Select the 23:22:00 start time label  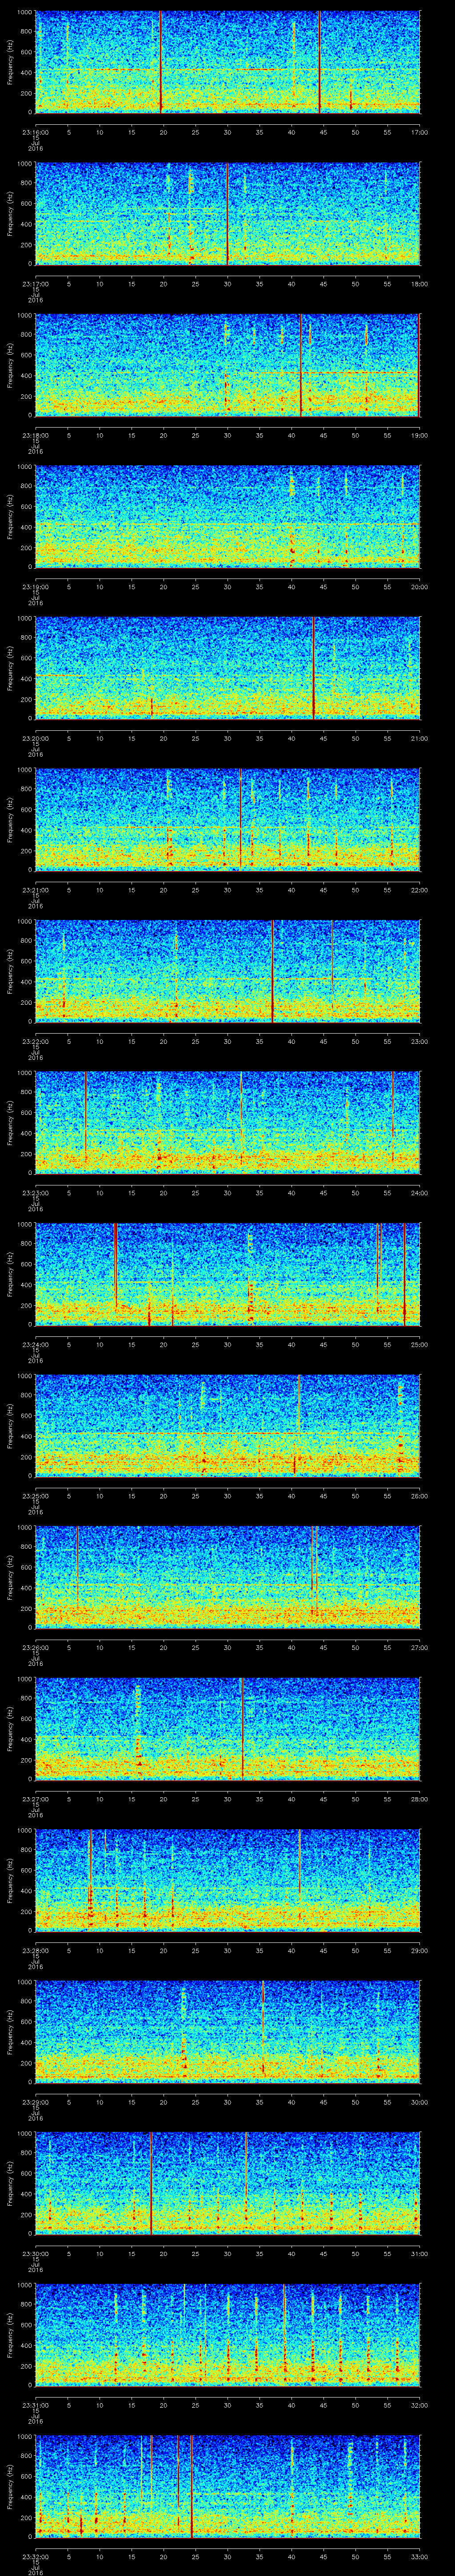click(35, 1041)
